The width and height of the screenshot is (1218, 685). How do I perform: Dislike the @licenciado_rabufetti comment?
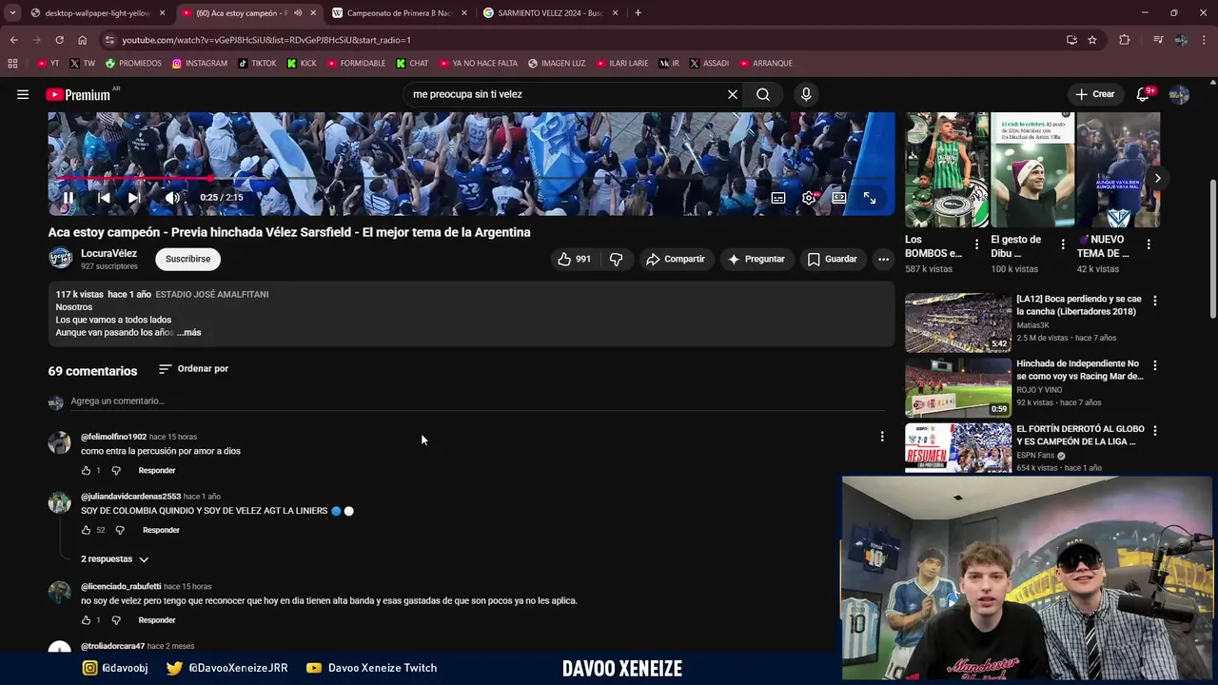point(116,620)
